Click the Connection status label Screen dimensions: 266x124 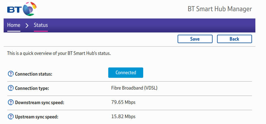(34, 74)
